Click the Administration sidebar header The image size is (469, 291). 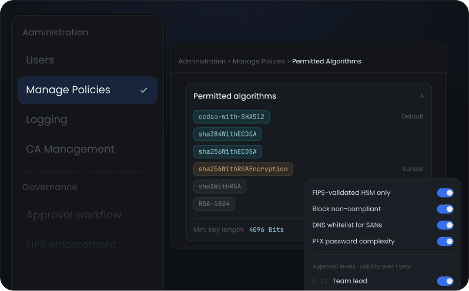[x=55, y=32]
